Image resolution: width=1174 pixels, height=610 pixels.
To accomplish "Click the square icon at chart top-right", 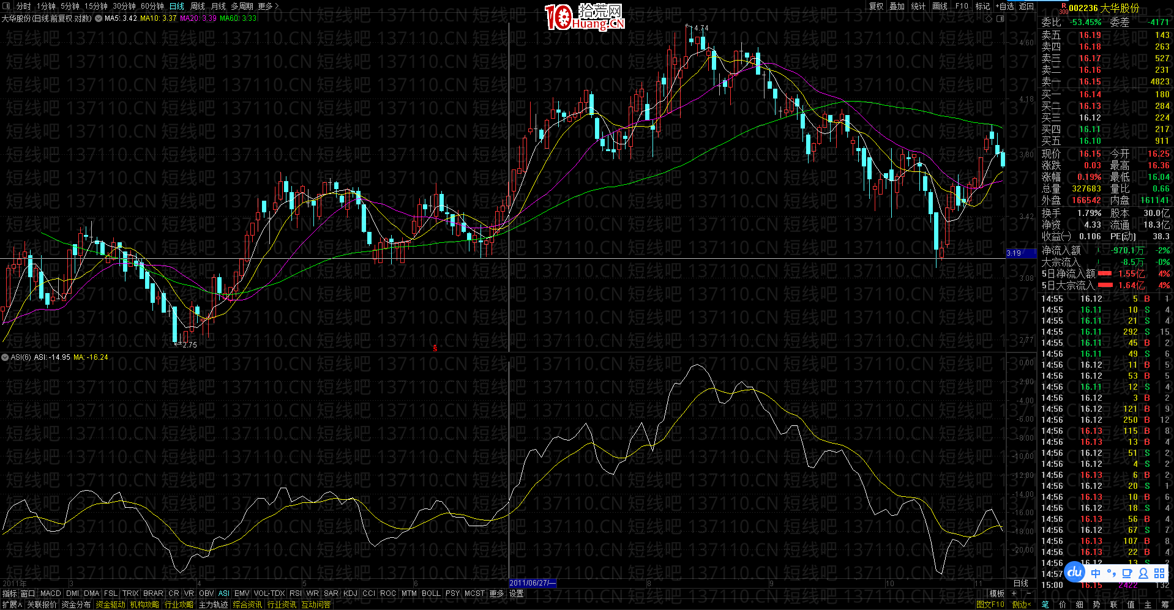I will (x=1000, y=18).
